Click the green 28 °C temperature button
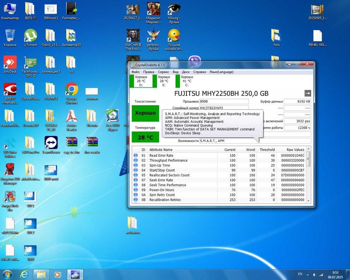Image resolution: width=350 pixels, height=280 pixels. [x=145, y=138]
